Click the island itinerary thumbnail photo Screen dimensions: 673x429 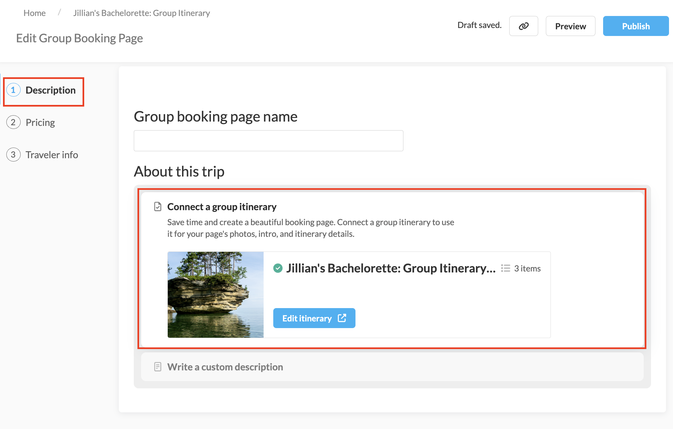pyautogui.click(x=216, y=295)
